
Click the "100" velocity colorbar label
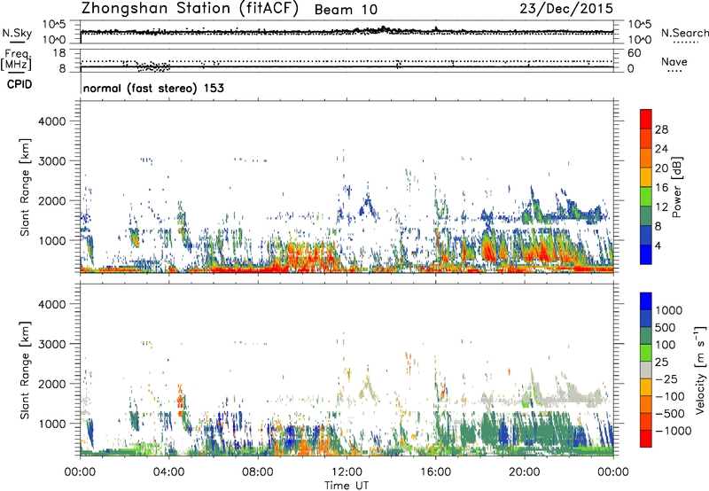(x=666, y=345)
